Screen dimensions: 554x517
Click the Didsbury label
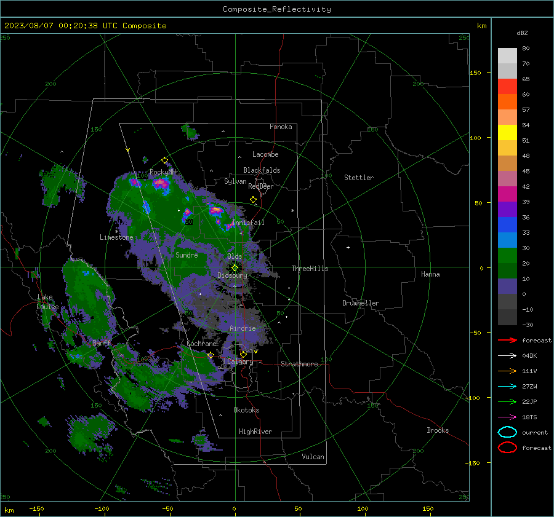[x=232, y=275]
